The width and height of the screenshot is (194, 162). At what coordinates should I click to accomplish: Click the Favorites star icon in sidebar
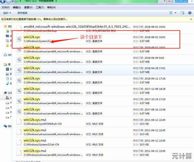coord(4,27)
